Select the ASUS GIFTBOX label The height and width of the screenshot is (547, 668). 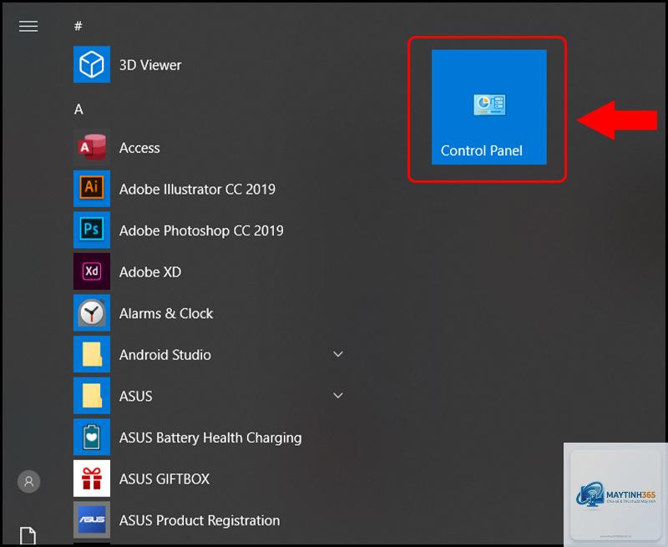(164, 479)
